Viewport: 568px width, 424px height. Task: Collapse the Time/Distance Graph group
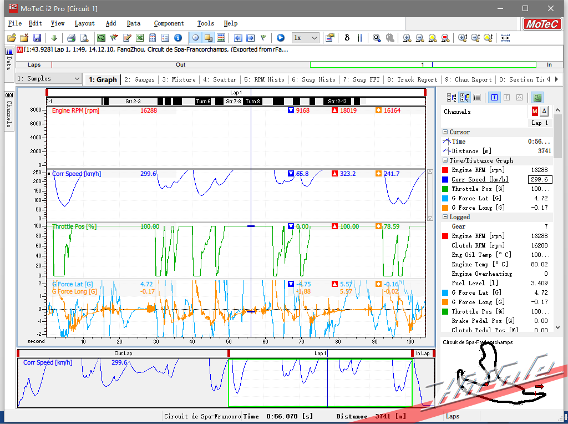tap(445, 160)
